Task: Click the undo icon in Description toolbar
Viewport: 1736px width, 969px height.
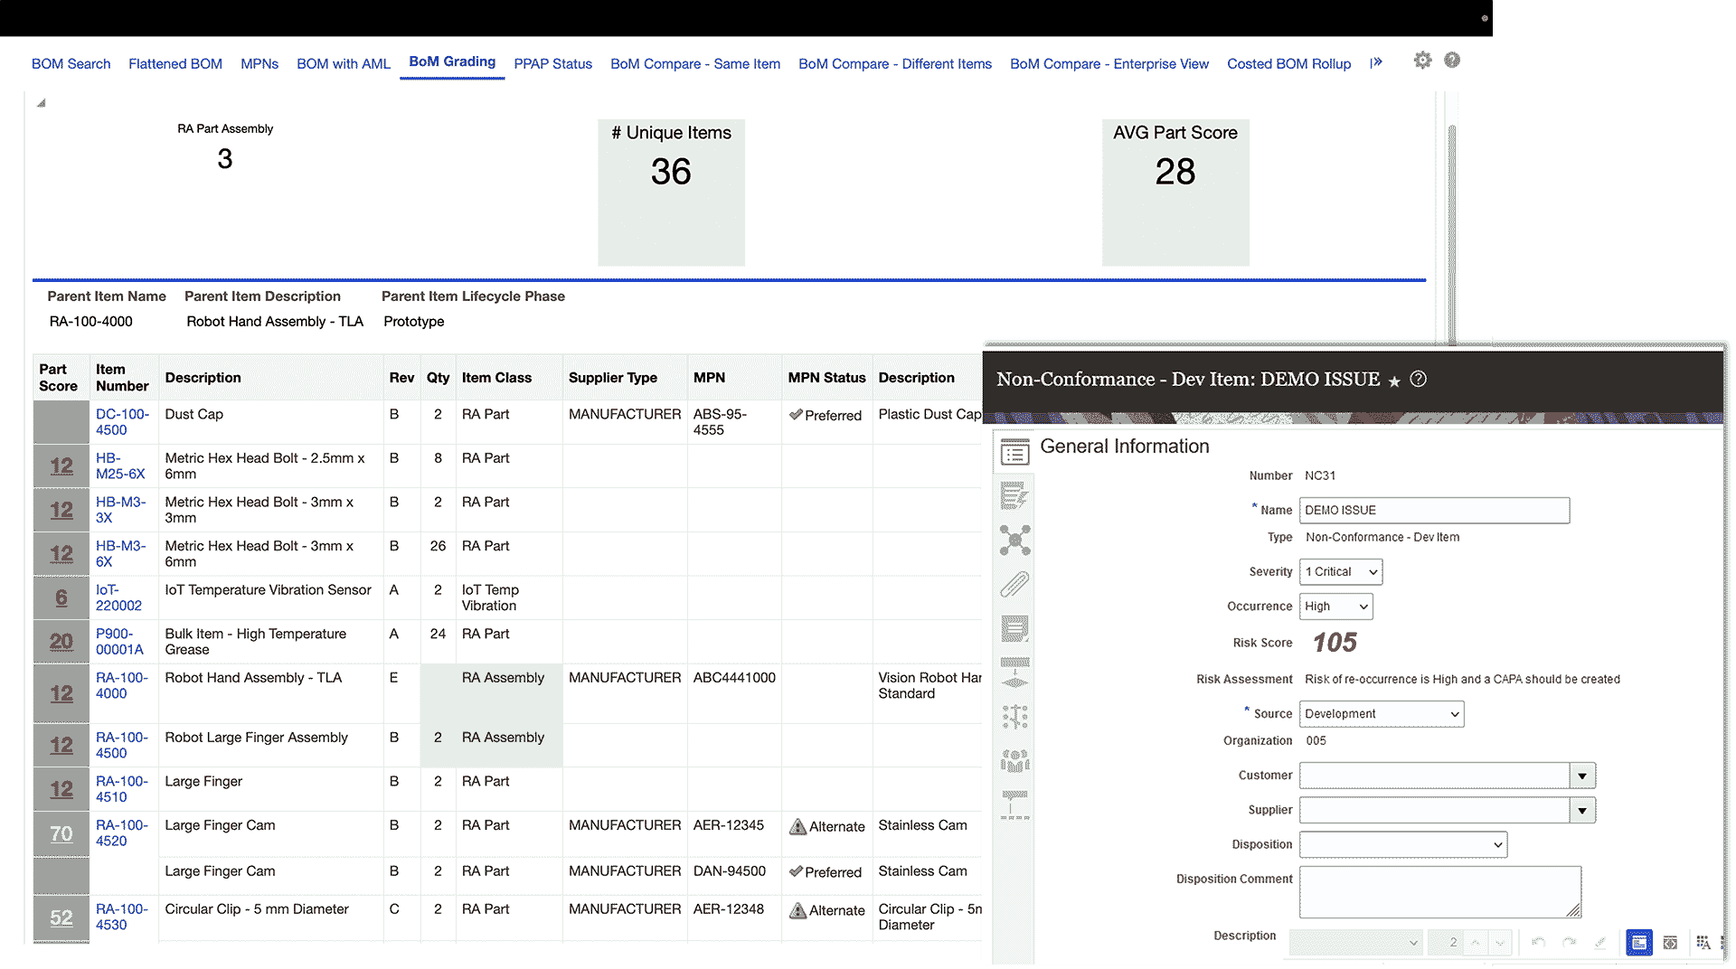Action: [x=1538, y=943]
